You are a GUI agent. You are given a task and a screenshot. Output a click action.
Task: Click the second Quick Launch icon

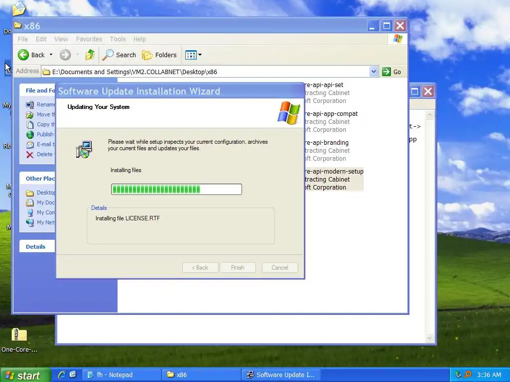point(73,375)
